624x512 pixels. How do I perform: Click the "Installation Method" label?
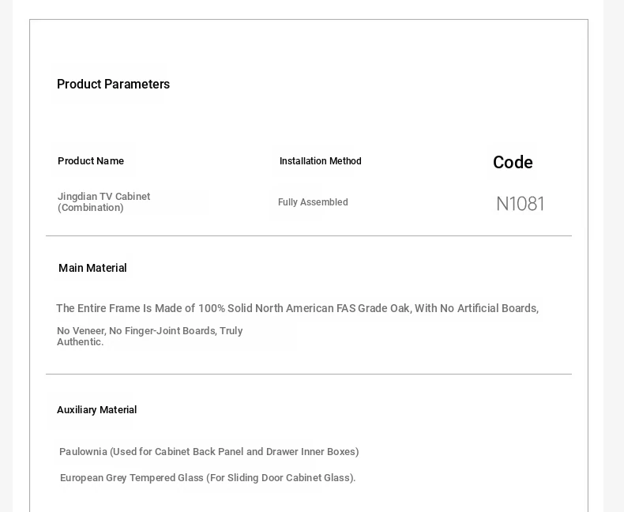coord(320,161)
